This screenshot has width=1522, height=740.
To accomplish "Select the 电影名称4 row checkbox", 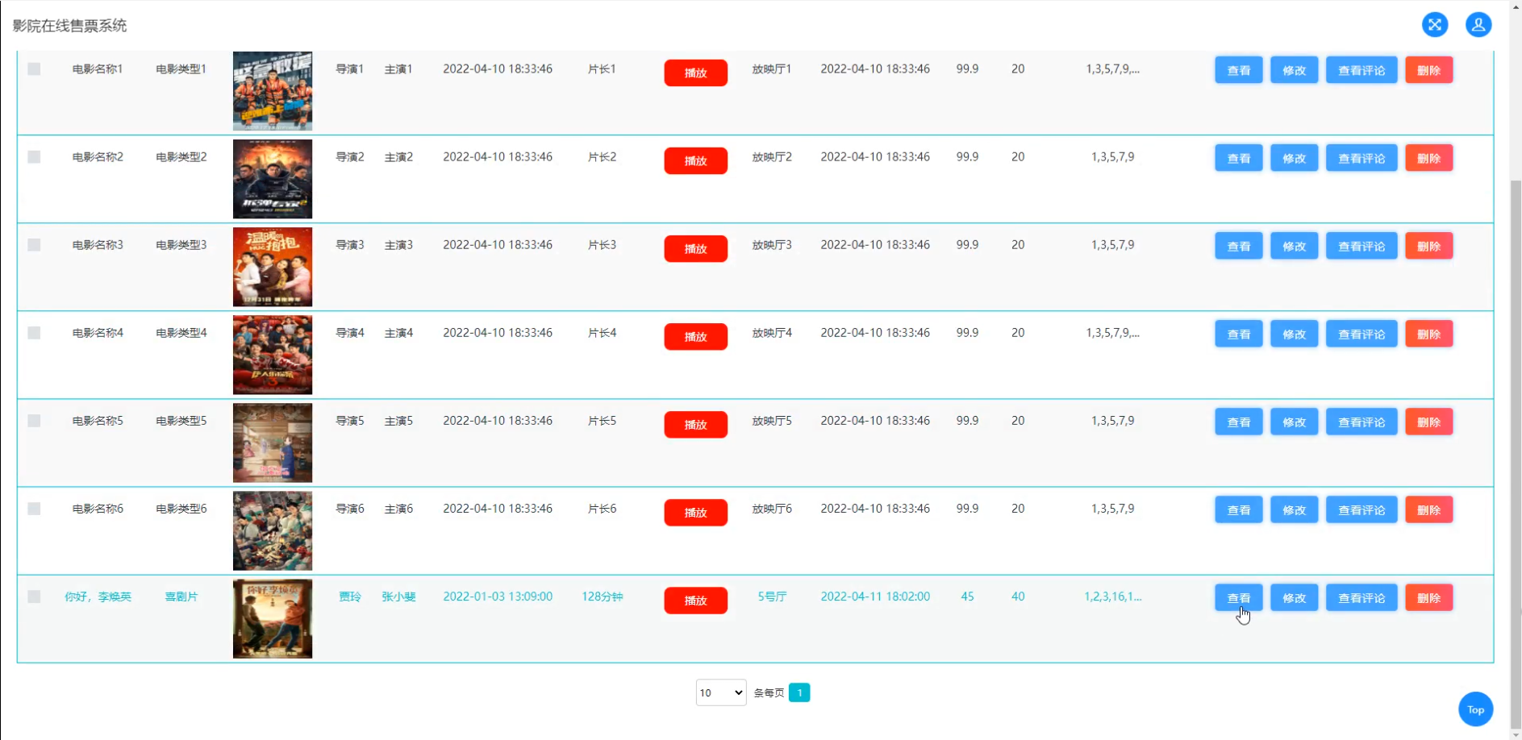I will 34,333.
